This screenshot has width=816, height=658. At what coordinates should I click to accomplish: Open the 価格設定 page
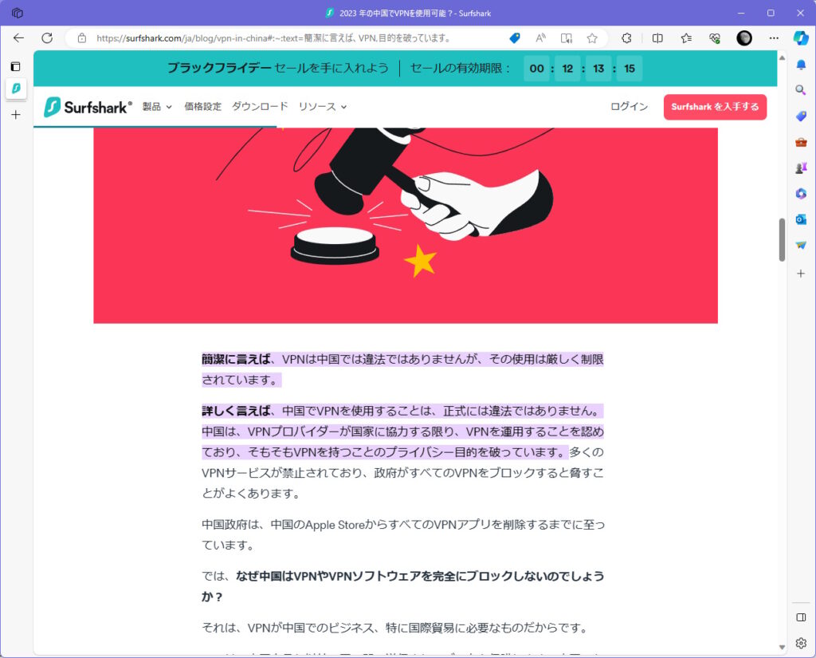203,107
